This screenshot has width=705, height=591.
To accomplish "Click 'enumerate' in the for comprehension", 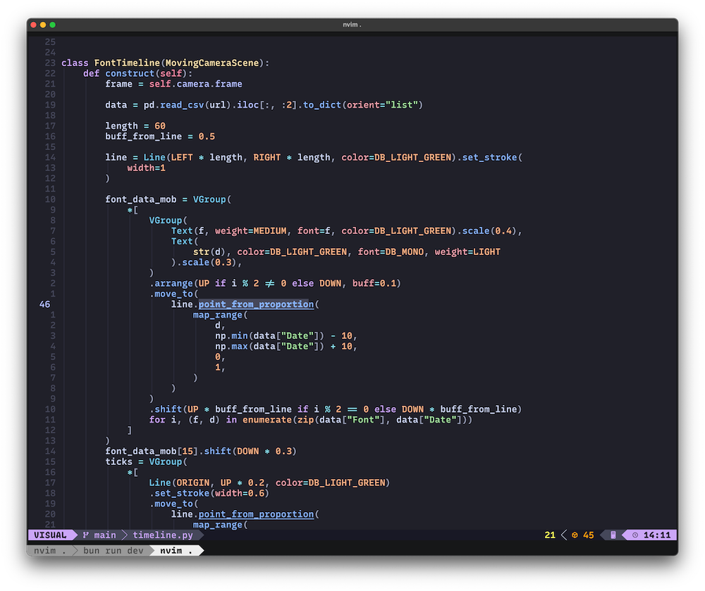I will point(267,419).
